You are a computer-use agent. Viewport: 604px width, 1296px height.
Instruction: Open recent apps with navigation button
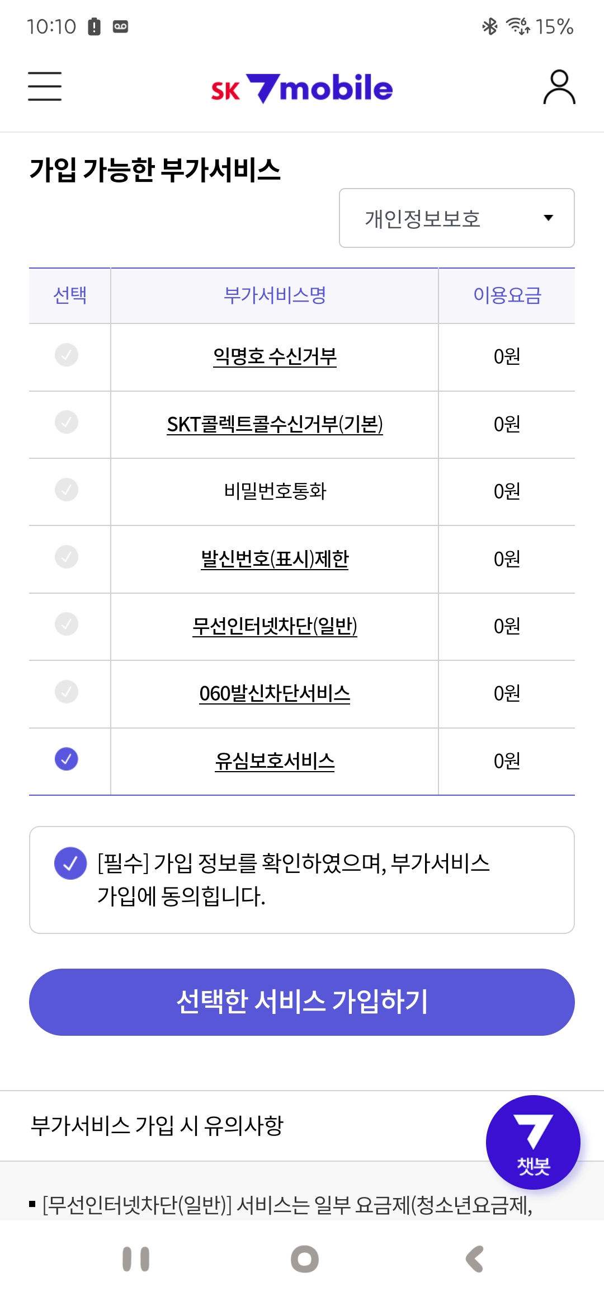coord(136,1259)
